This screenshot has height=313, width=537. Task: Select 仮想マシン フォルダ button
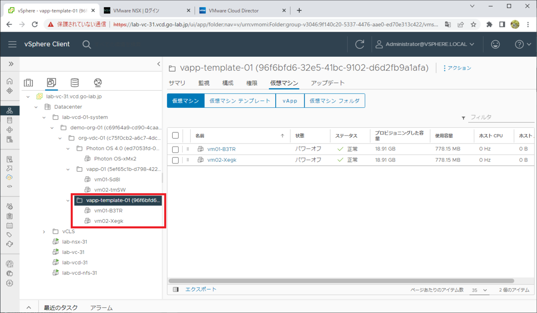coord(335,101)
